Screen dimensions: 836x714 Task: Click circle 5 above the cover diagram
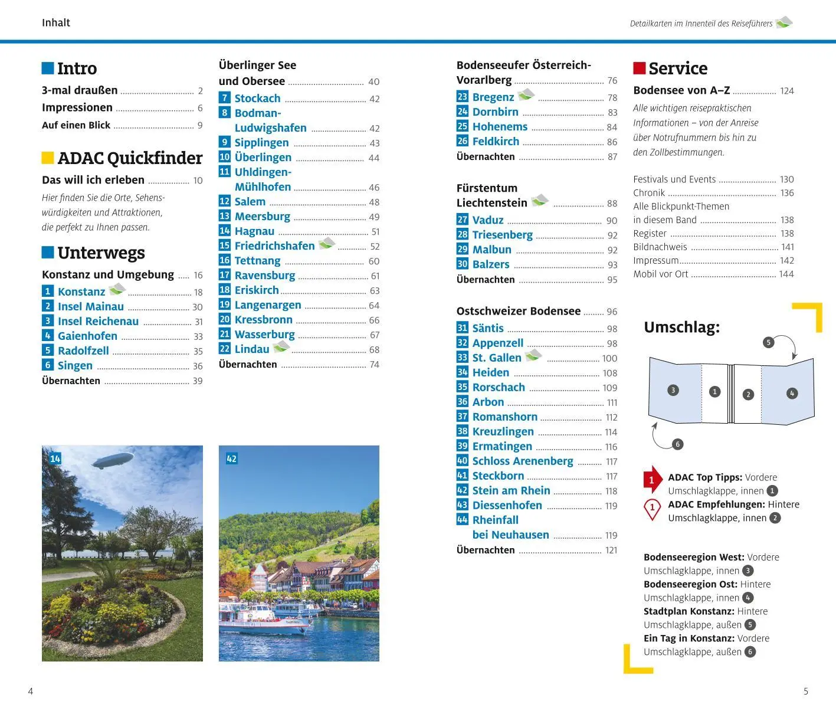pyautogui.click(x=768, y=342)
